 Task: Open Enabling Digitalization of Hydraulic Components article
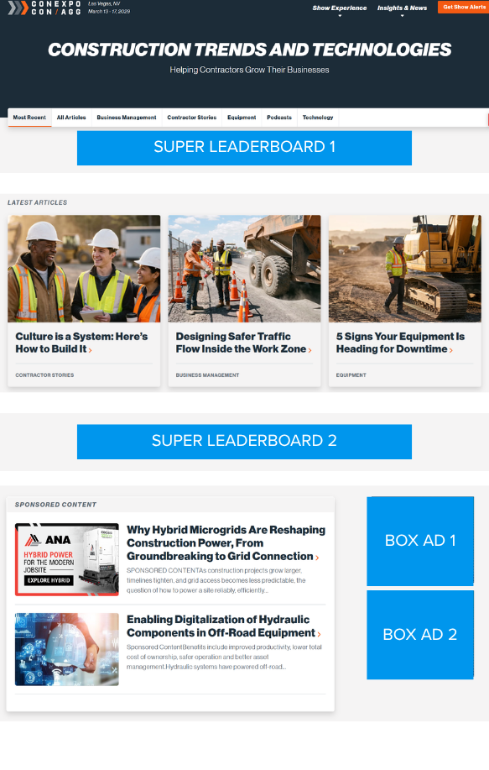224,626
